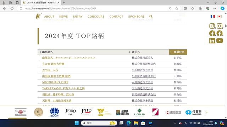227x127 pixels.
Task: Click the page vertical scrollbar thumb
Action: (x=226, y=26)
